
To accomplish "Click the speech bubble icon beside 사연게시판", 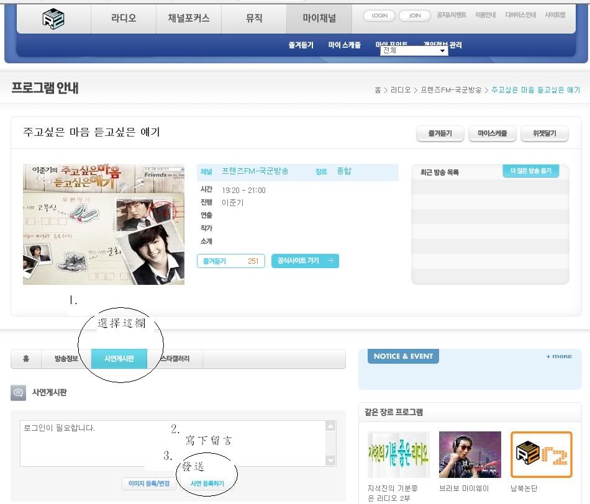I will (x=19, y=392).
